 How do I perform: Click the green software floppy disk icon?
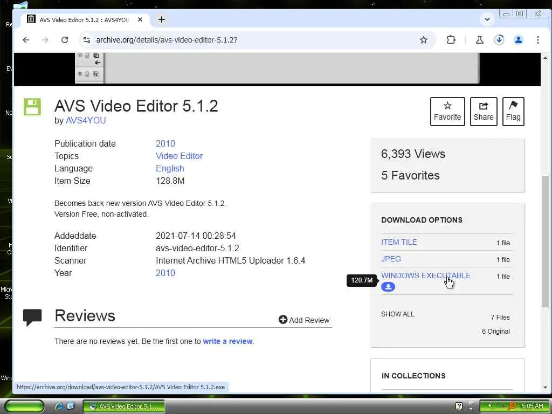tap(32, 107)
